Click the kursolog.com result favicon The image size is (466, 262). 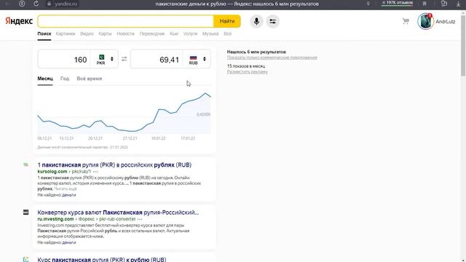(26, 164)
